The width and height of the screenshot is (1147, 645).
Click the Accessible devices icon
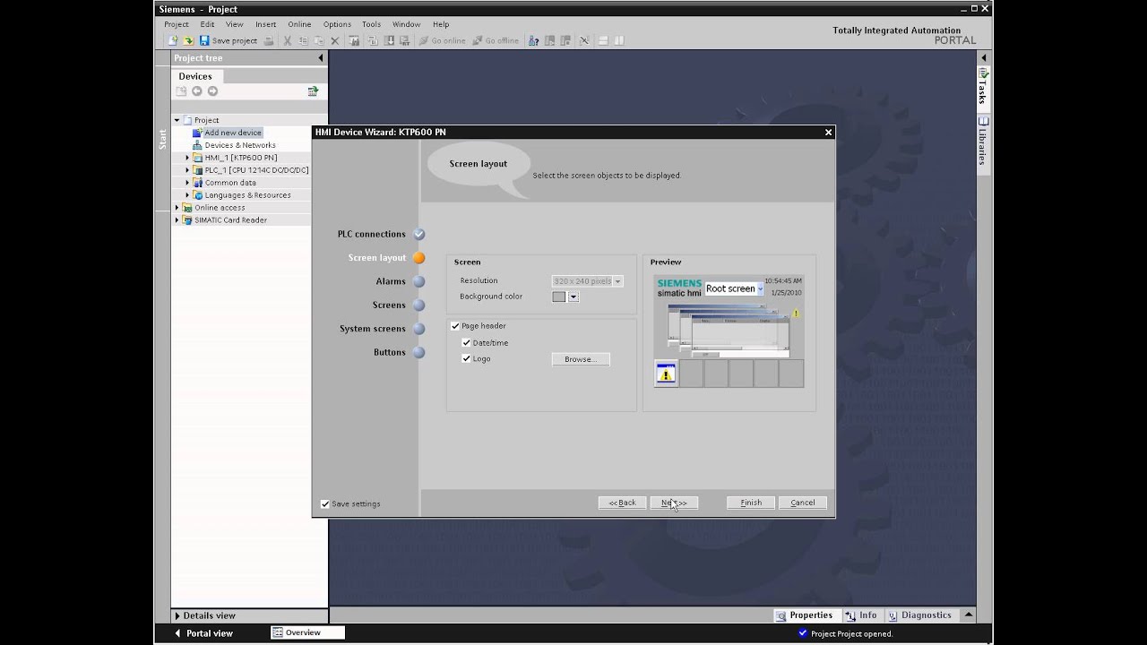[x=532, y=40]
